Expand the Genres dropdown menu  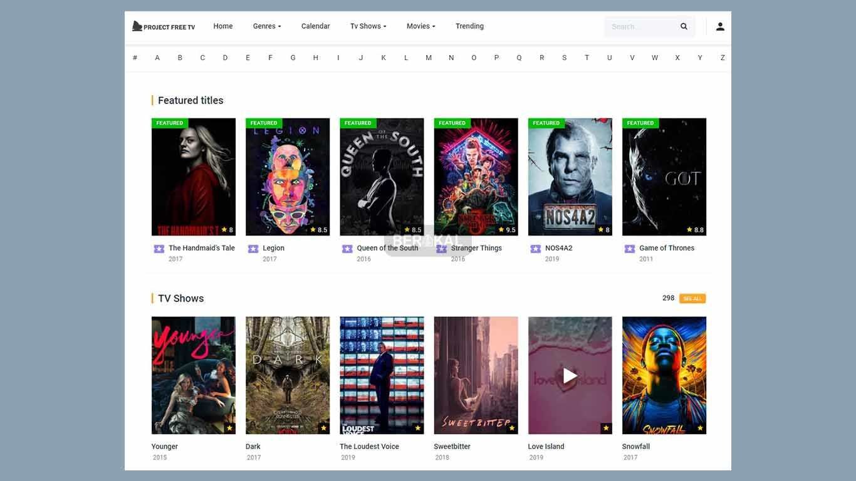click(267, 26)
